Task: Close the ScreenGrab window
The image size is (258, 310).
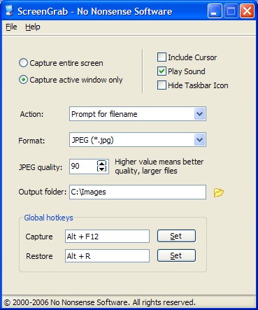Action: 247,11
